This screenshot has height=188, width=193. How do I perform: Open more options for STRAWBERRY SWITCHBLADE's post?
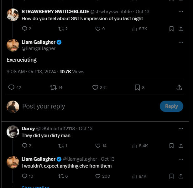[181, 12]
